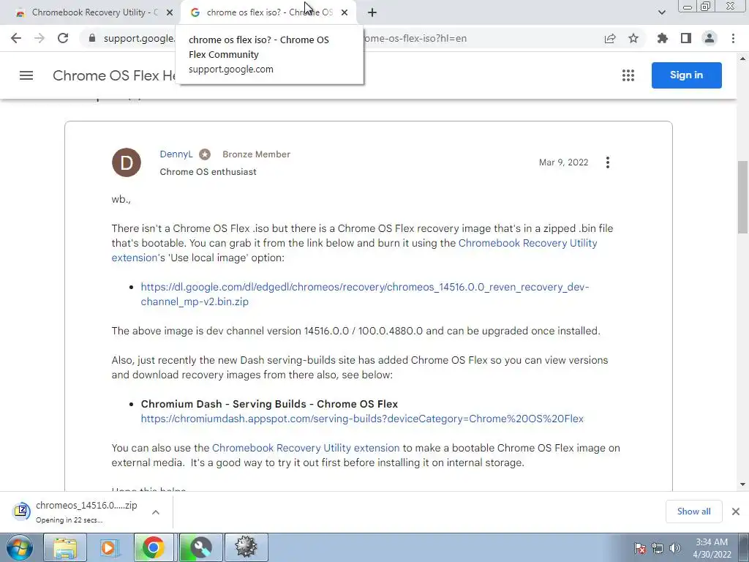Select the chrome os flex iso tab

(x=268, y=12)
